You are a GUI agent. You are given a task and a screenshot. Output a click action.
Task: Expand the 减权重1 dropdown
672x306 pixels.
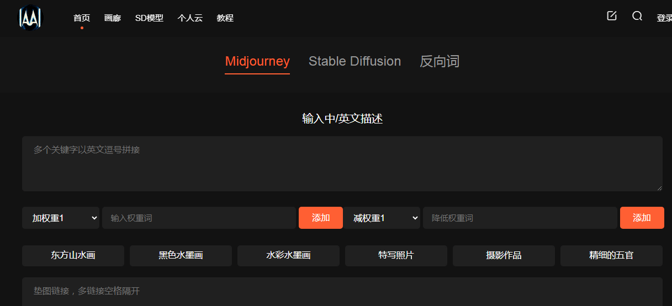(383, 218)
